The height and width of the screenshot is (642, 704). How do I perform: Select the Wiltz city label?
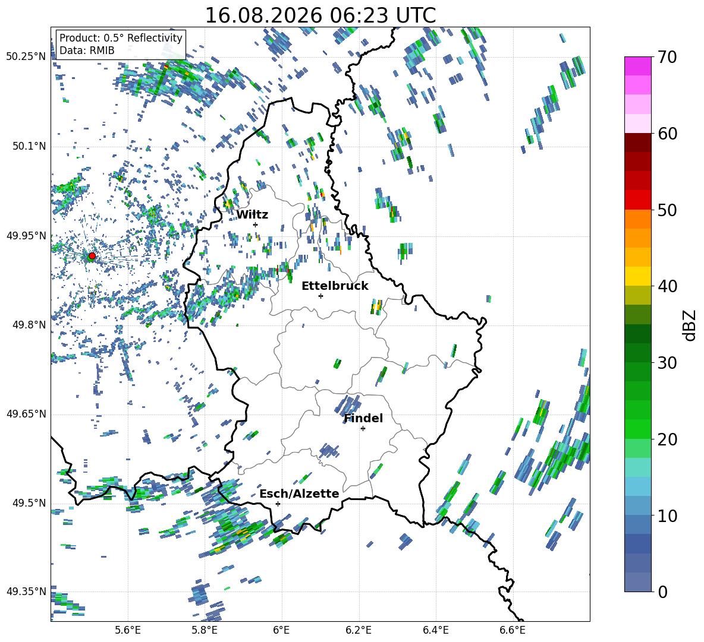[x=252, y=215]
